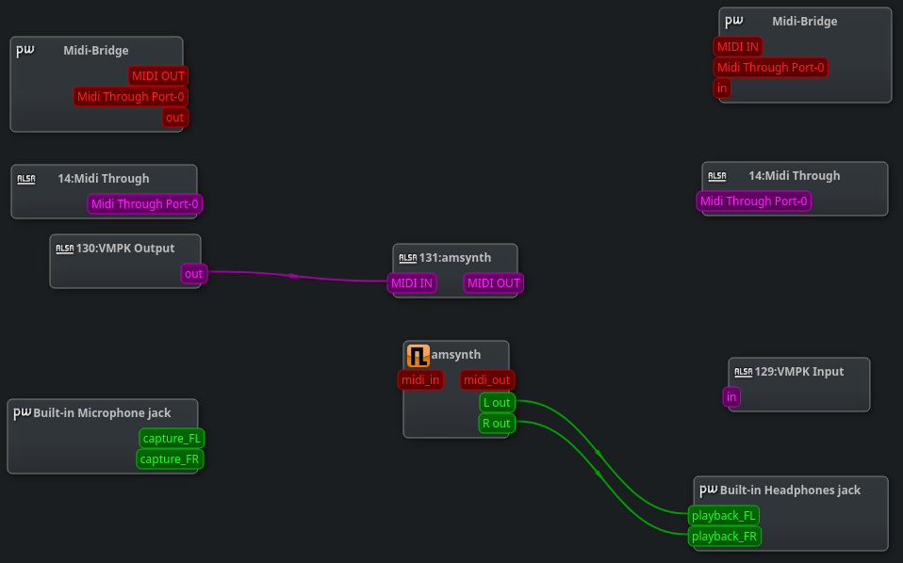
Task: Click the ALSA icon on 130:VMPK Output node
Action: click(x=64, y=249)
